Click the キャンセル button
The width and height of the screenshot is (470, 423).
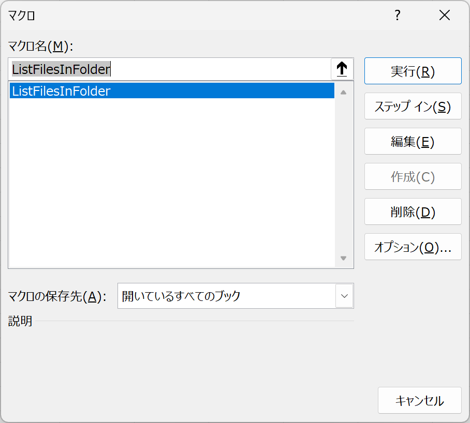pos(420,400)
